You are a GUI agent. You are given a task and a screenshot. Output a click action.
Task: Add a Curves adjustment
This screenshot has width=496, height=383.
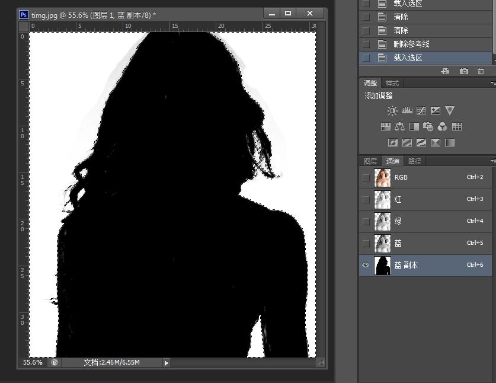pyautogui.click(x=421, y=110)
